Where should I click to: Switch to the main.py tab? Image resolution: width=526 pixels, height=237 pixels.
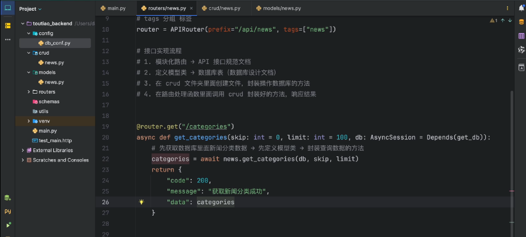(113, 8)
